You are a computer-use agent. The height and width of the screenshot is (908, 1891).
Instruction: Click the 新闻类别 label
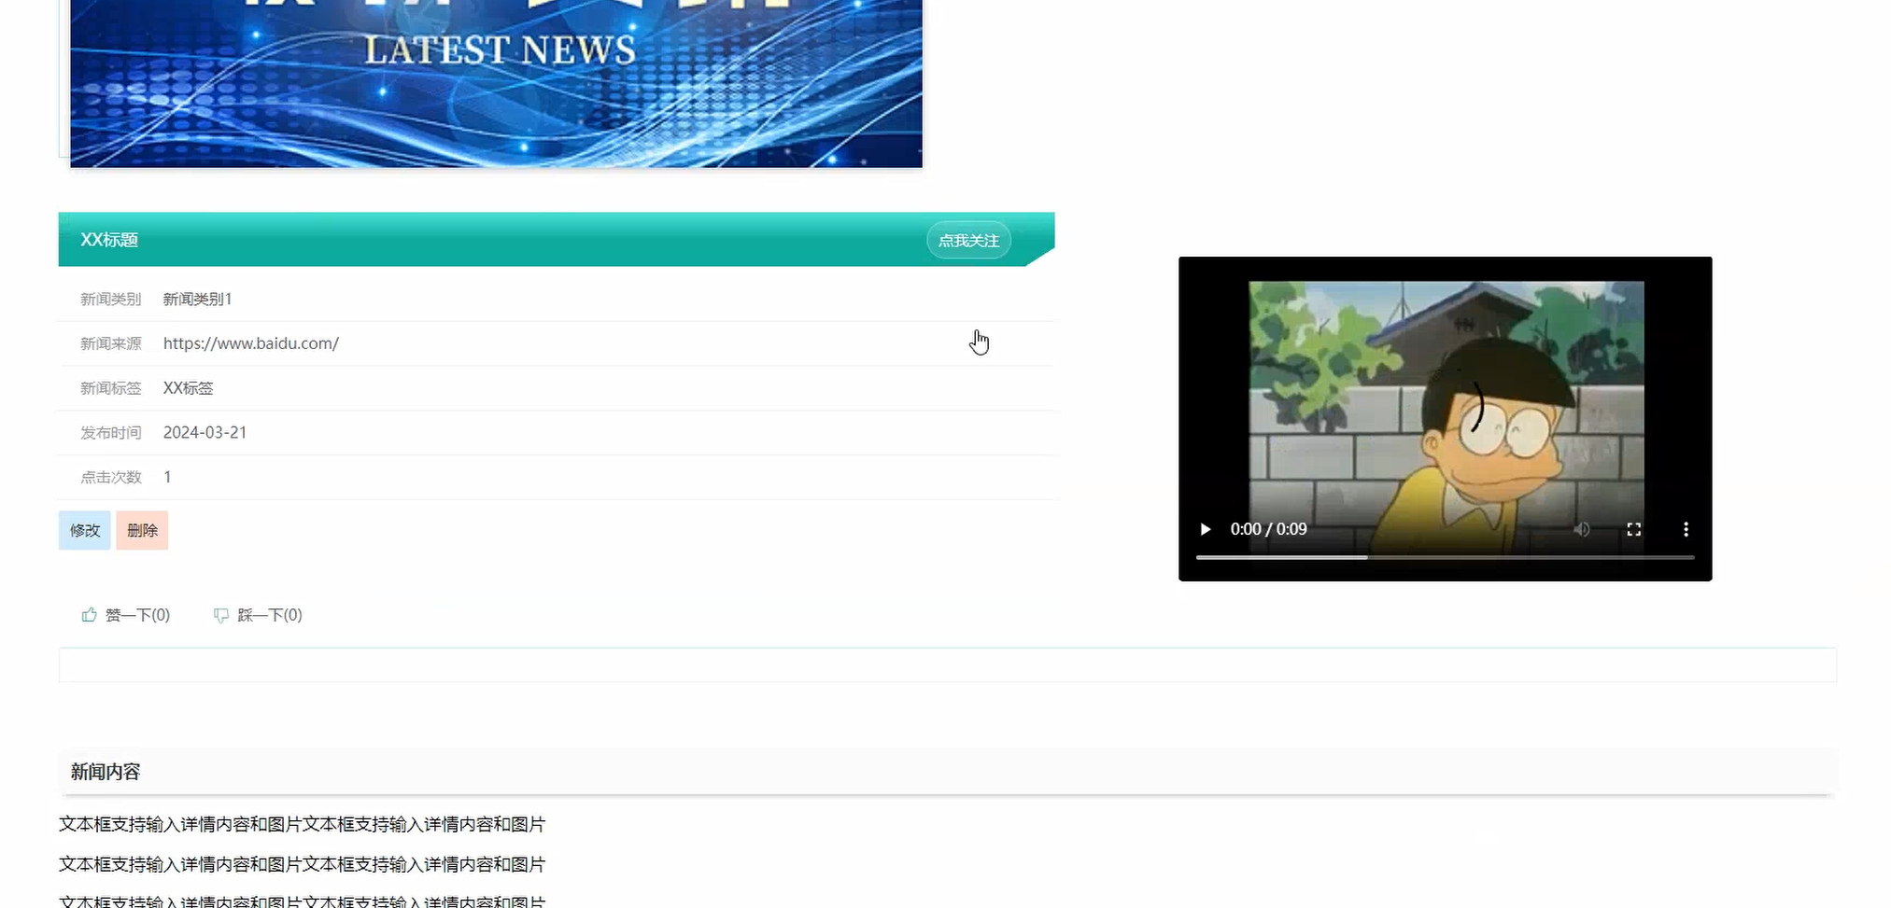tap(111, 299)
